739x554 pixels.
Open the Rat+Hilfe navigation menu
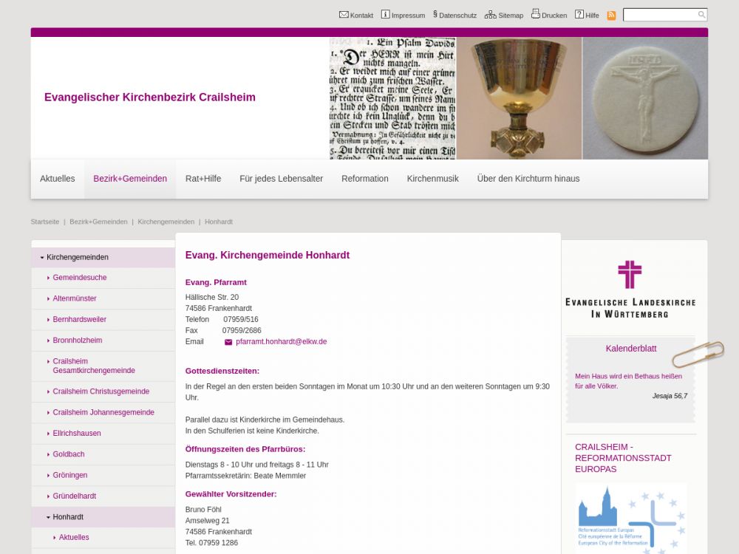(x=203, y=179)
